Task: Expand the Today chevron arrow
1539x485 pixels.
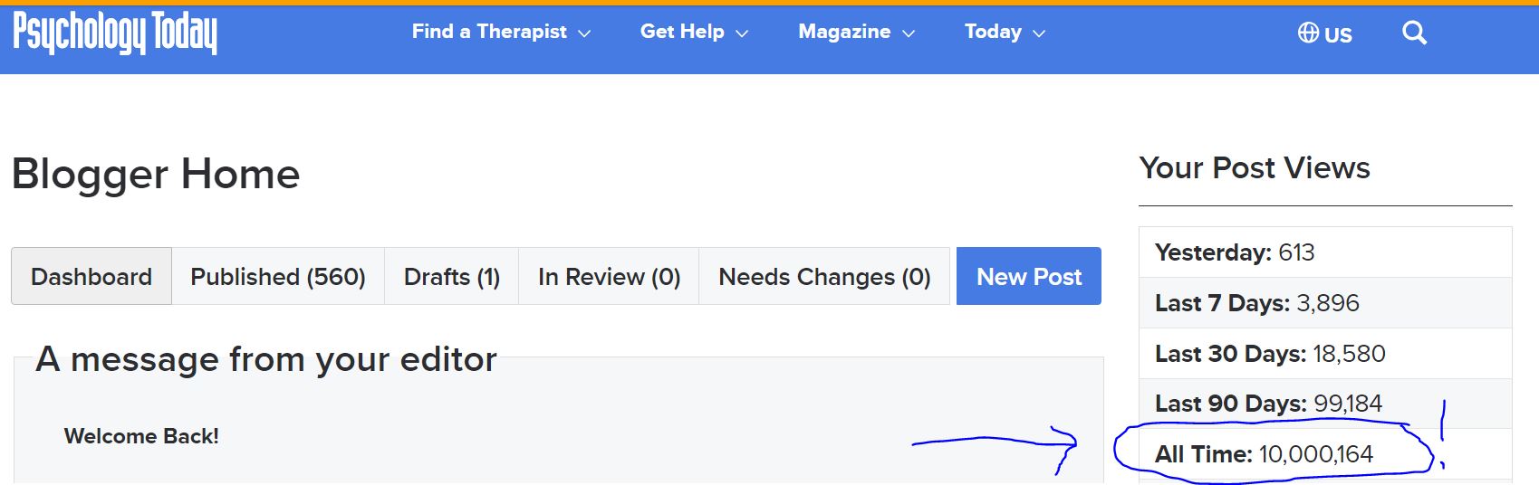Action: [x=1039, y=33]
